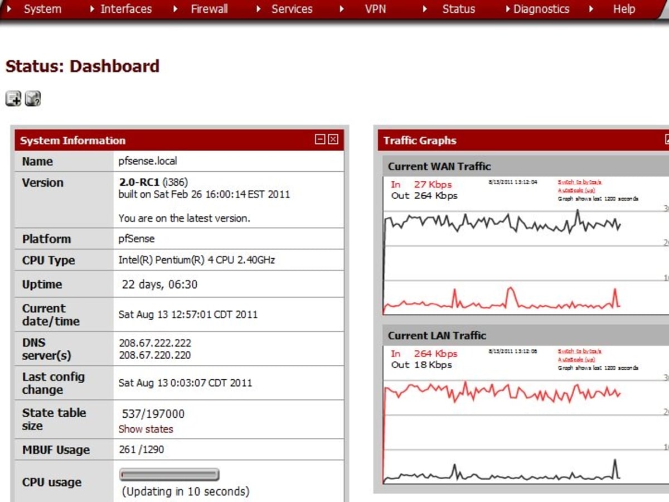Click the Platform value 'pfSense'

pyautogui.click(x=137, y=239)
